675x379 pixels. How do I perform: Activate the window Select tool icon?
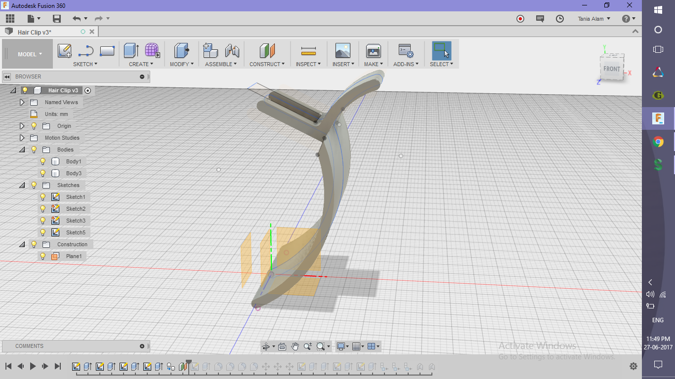pyautogui.click(x=441, y=51)
